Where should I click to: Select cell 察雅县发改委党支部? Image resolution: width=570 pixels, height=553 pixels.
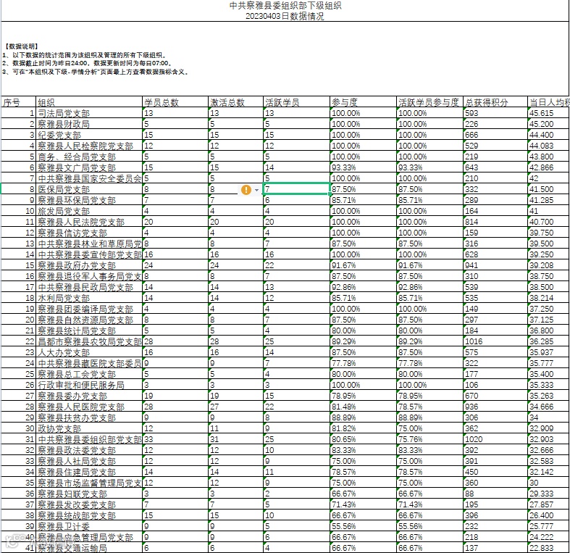point(89,504)
